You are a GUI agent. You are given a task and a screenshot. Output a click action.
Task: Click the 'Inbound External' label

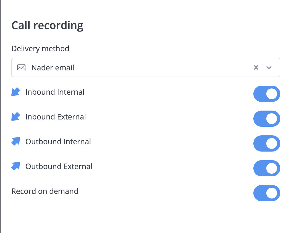coord(56,117)
